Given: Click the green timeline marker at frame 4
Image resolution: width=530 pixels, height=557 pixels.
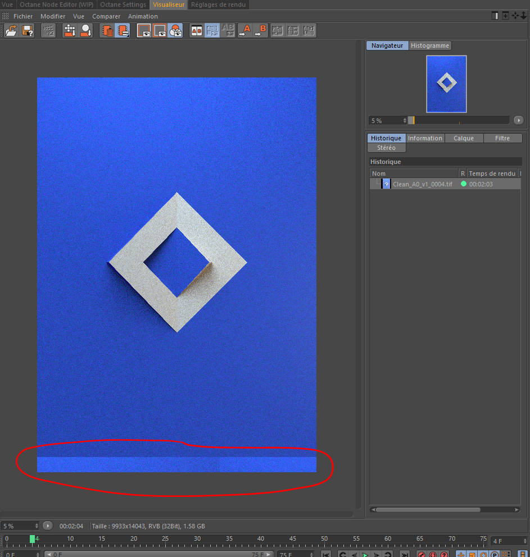Looking at the screenshot, I should point(33,539).
